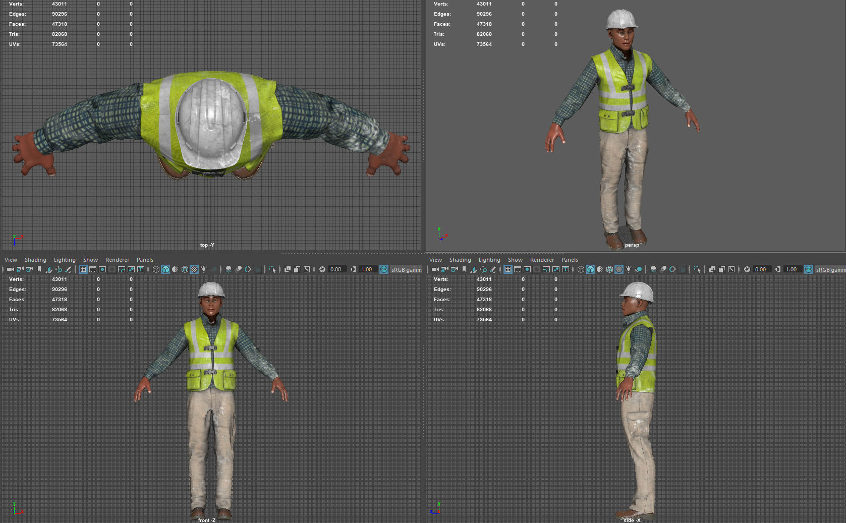This screenshot has width=846, height=523.
Task: Click Gamma reset icon in front panel toolbar
Action: (353, 269)
